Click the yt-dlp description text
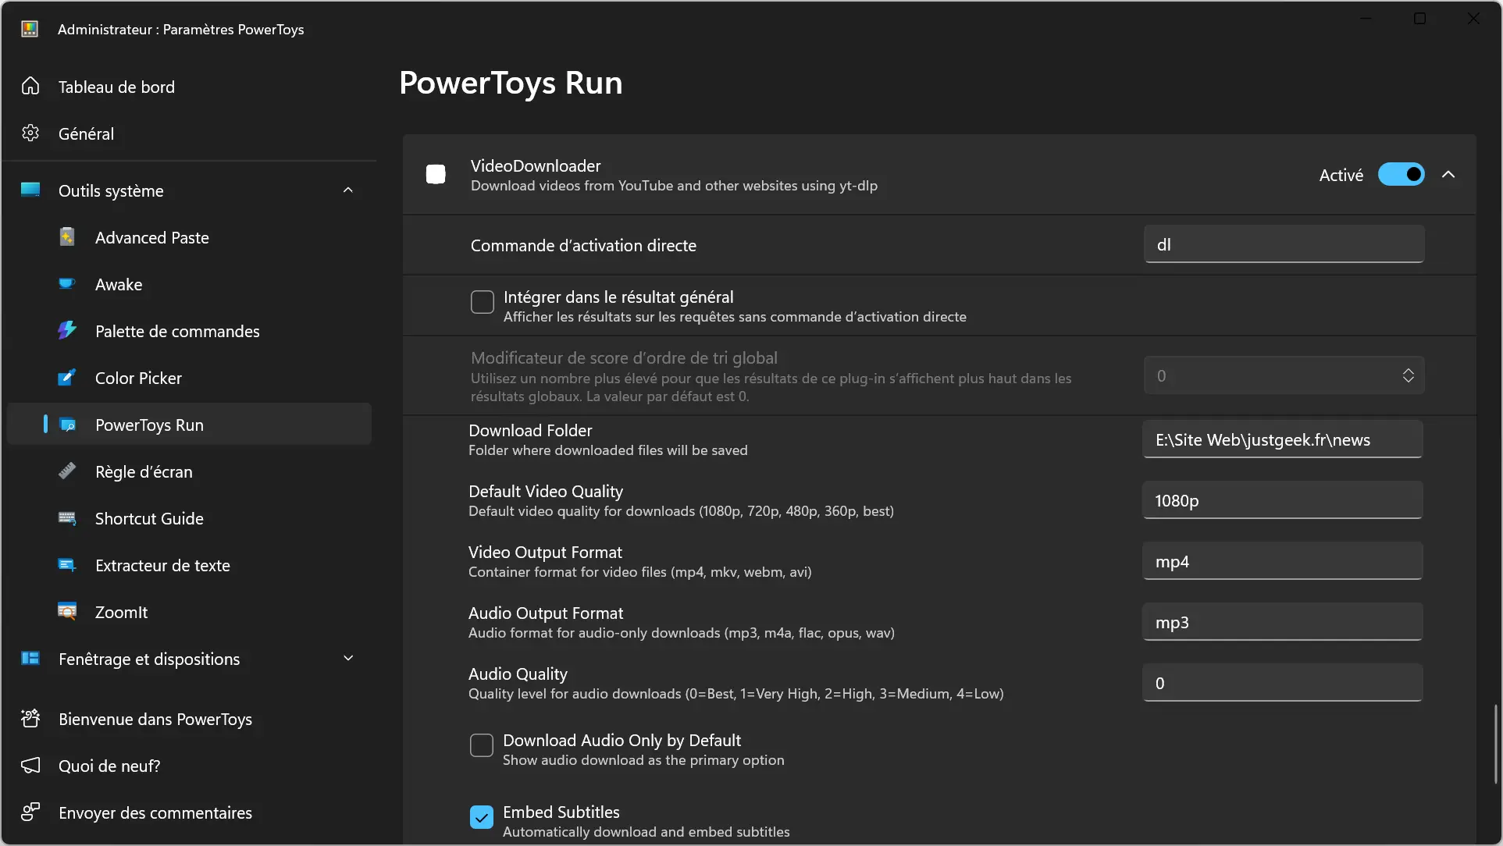1503x846 pixels. (x=674, y=186)
